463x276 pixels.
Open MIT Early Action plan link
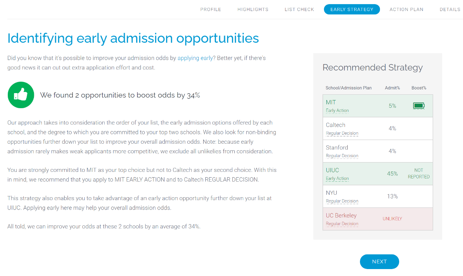point(337,111)
